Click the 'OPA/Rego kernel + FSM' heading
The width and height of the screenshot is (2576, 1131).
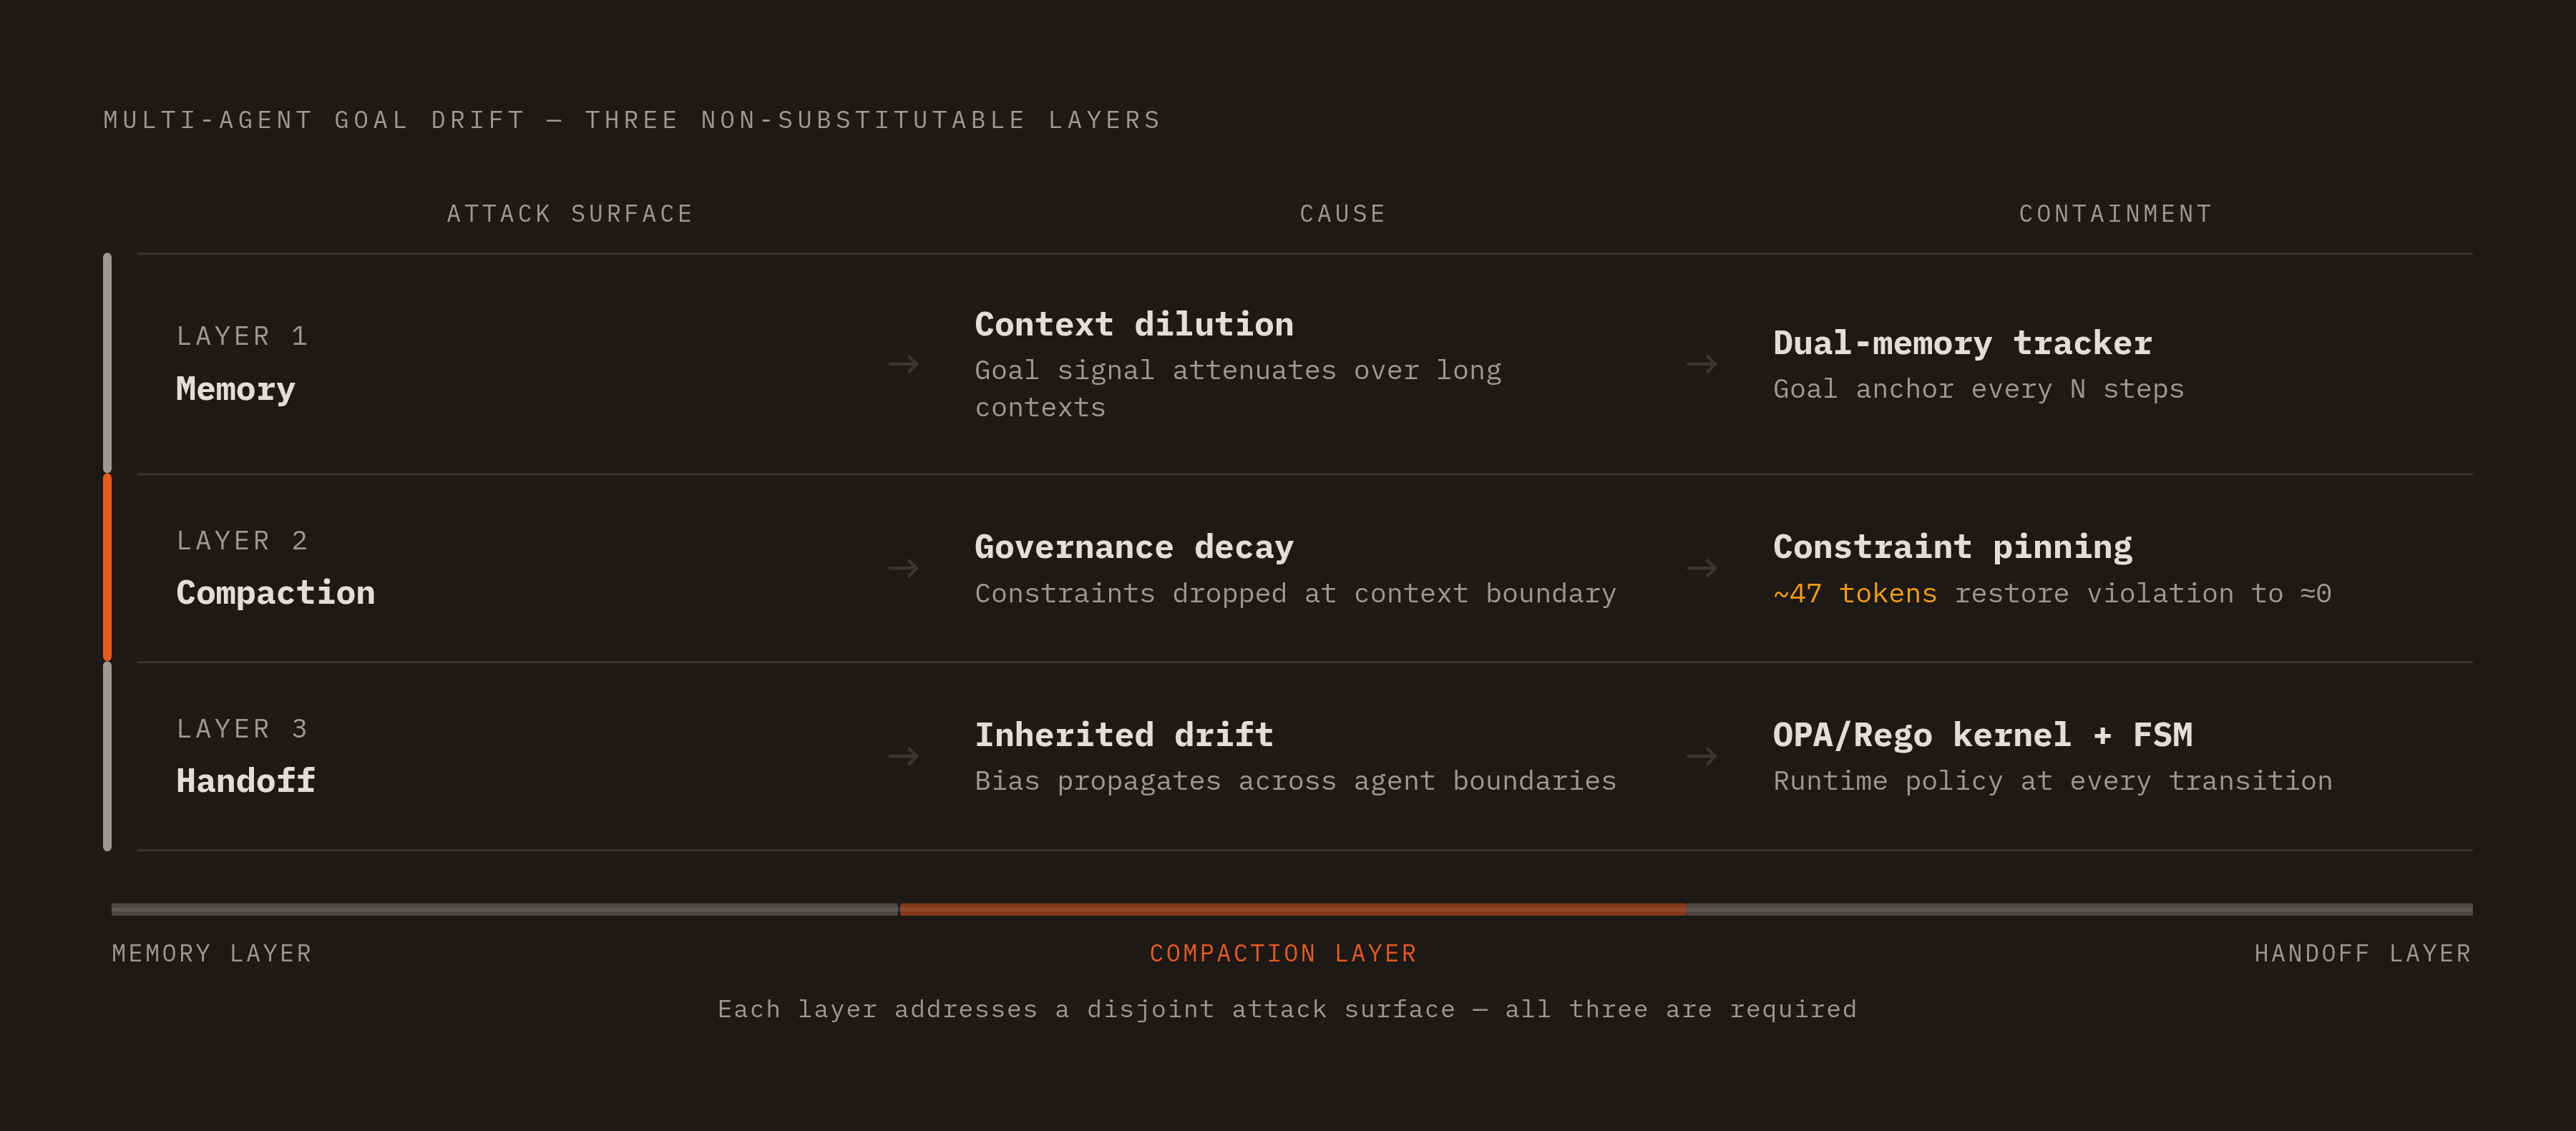click(1982, 735)
